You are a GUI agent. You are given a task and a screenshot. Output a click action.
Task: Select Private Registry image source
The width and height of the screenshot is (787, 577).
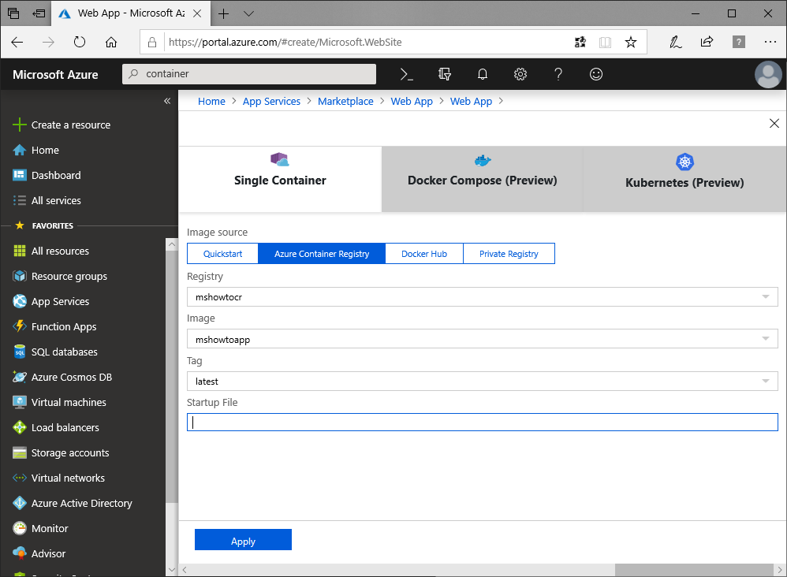pyautogui.click(x=509, y=254)
